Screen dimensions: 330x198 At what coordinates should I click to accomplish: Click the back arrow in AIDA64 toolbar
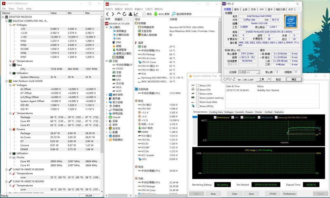(107, 14)
